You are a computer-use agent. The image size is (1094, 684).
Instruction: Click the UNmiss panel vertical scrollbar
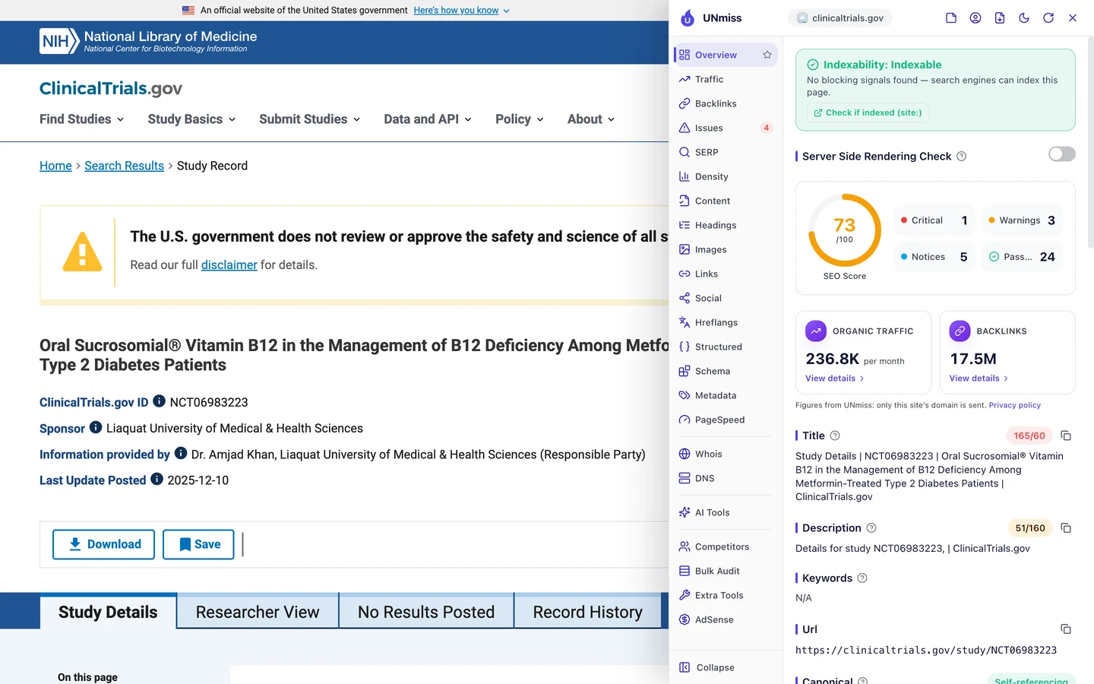point(1091,144)
